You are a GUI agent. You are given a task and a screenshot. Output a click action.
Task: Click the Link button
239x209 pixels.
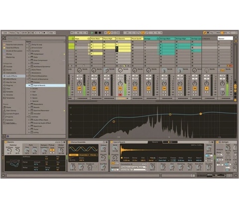5,33
